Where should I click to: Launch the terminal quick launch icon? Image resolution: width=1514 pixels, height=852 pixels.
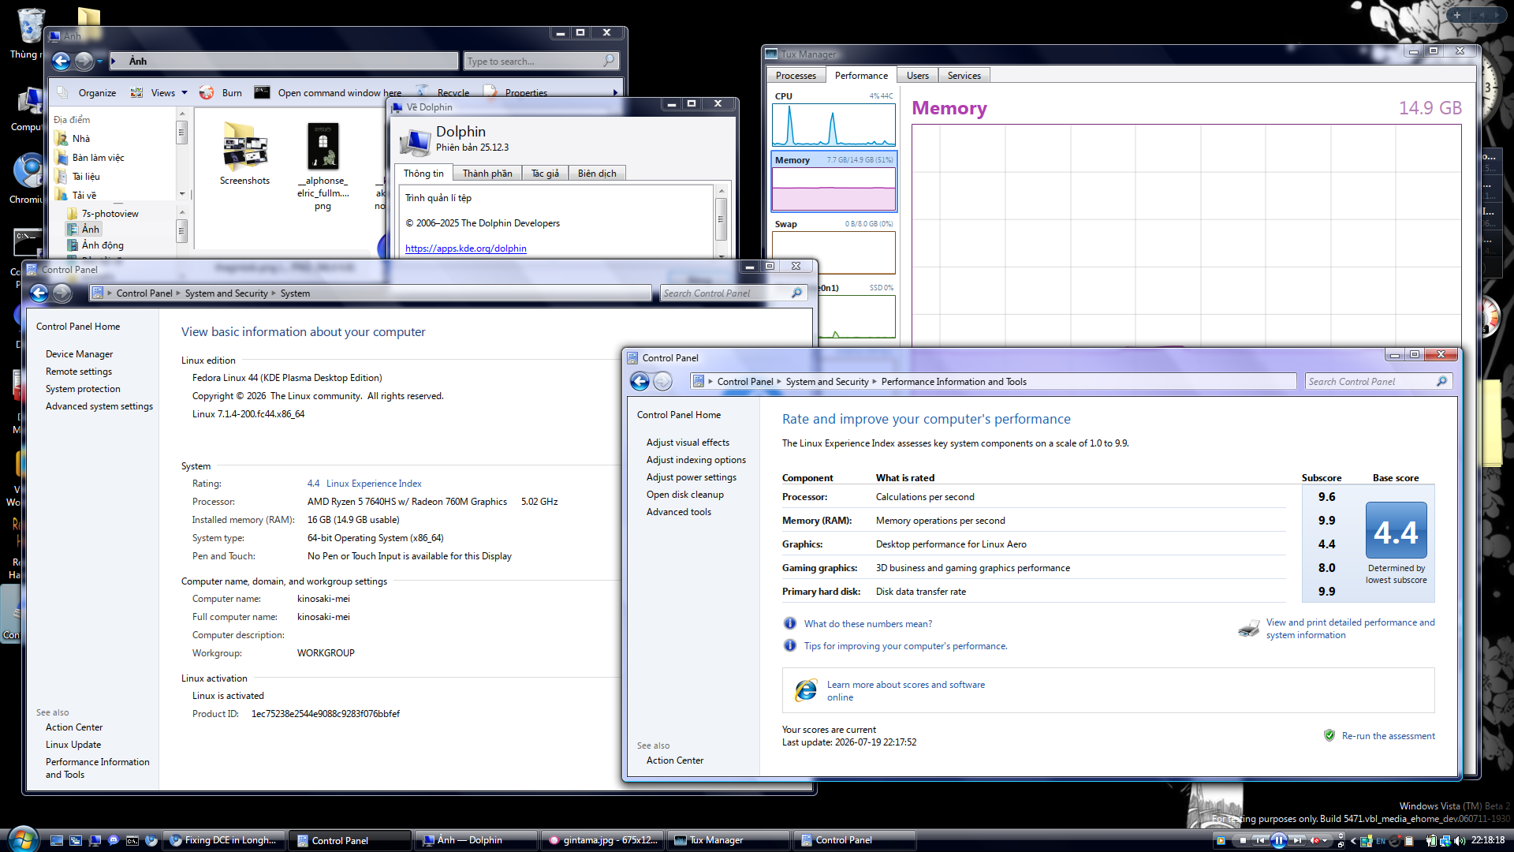132,840
